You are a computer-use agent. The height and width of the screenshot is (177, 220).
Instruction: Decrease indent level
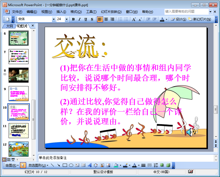148,19
